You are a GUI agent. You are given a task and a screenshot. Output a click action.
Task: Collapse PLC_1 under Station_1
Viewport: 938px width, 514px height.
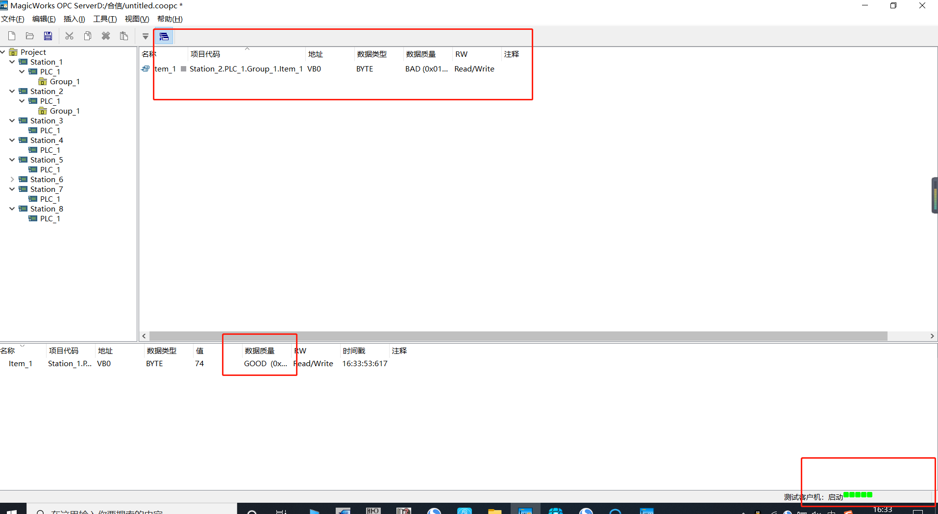click(22, 71)
